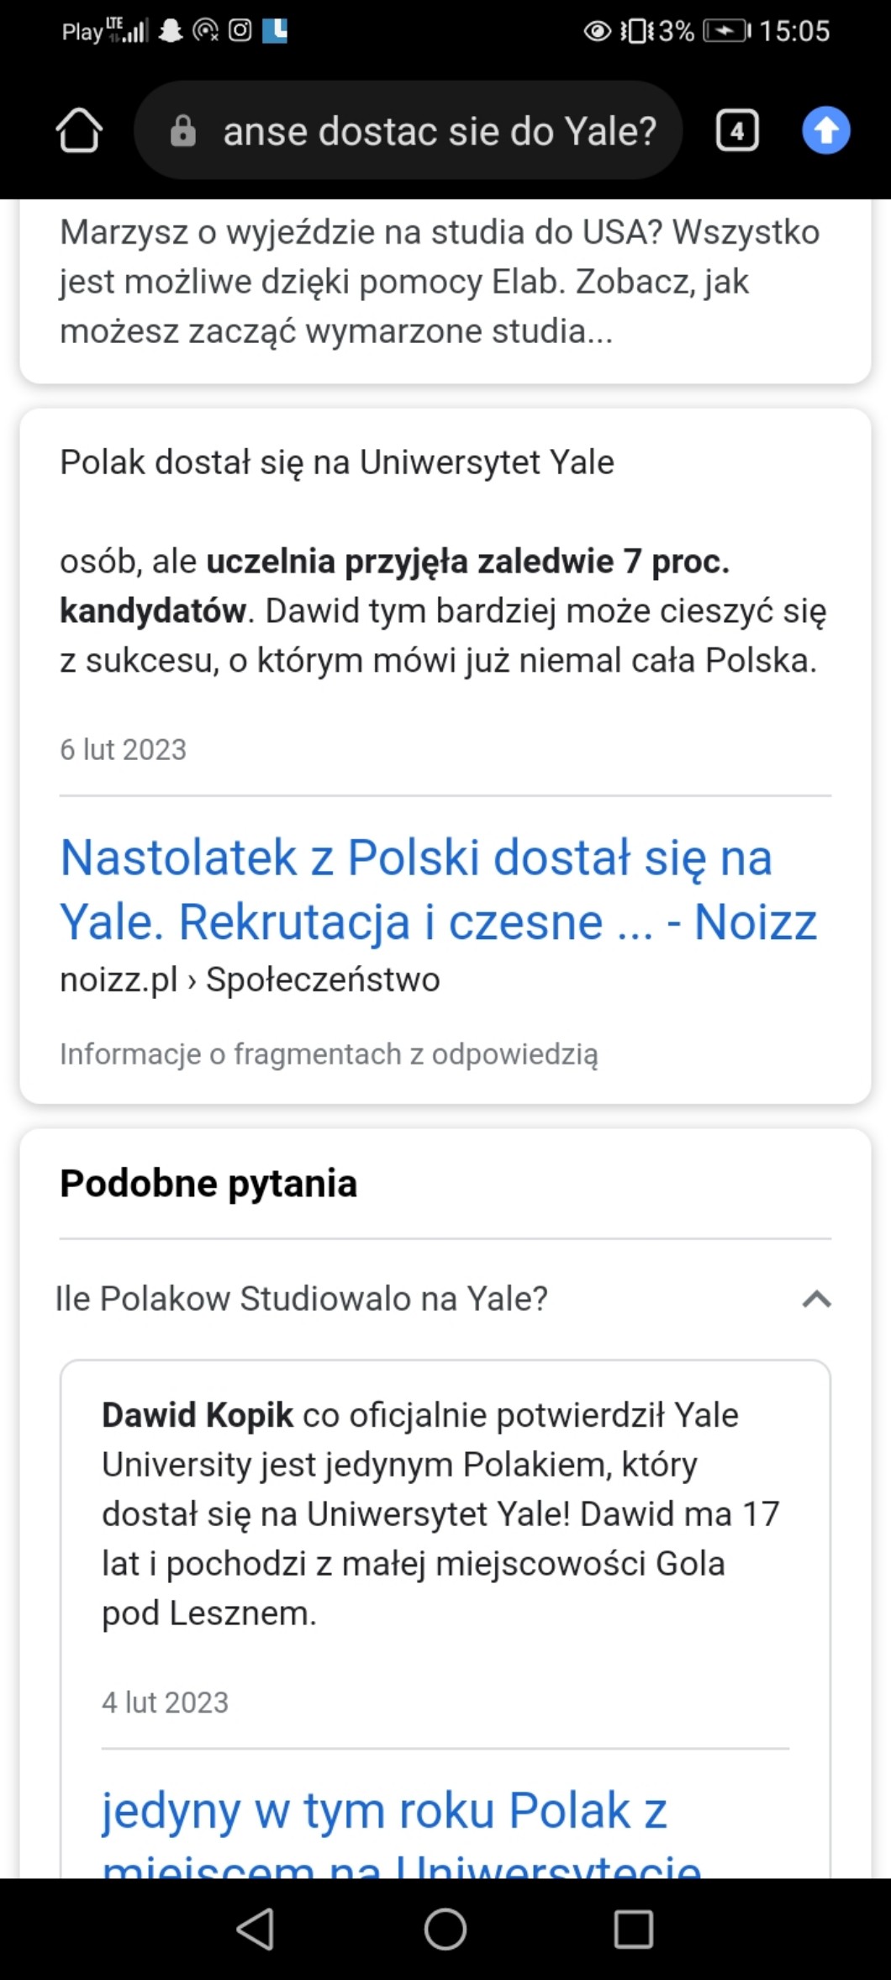This screenshot has height=1980, width=891.
Task: Tap the Instagram notification icon
Action: point(240,31)
